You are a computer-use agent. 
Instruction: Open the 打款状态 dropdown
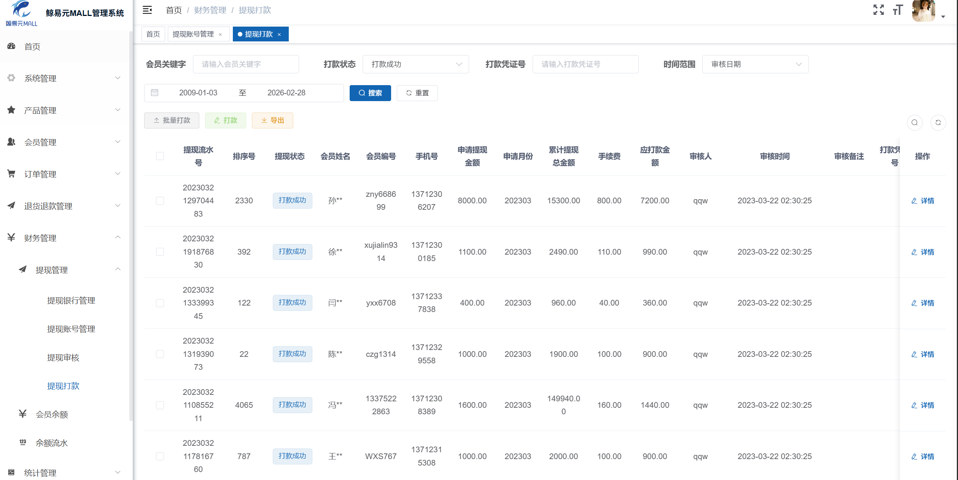[415, 64]
